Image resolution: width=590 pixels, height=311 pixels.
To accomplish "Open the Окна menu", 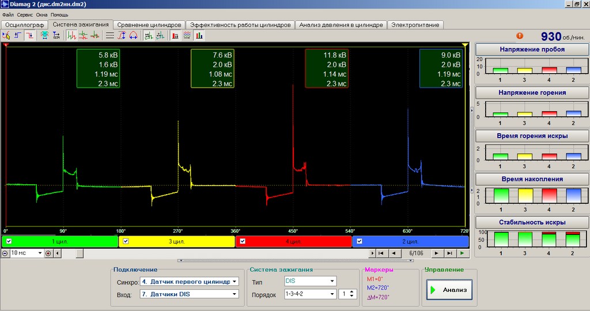I will (41, 15).
